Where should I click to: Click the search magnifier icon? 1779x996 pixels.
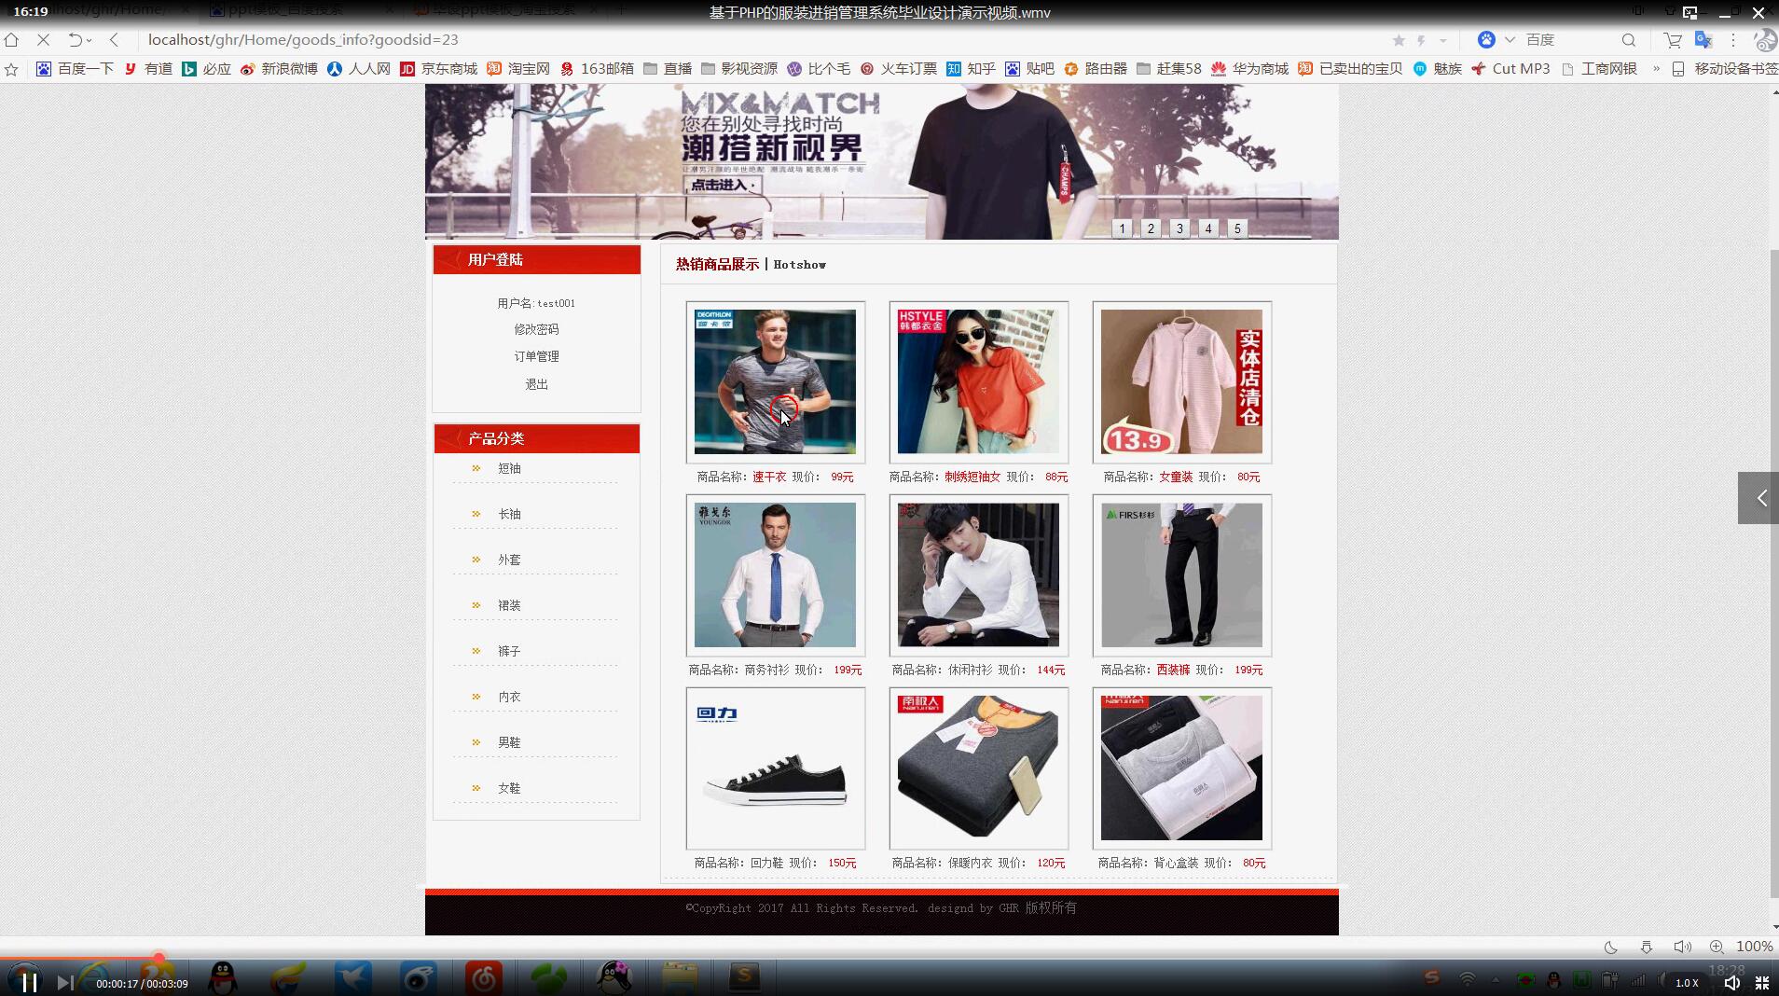tap(1629, 40)
